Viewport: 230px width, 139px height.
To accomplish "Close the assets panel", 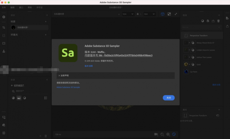I will [47, 80].
